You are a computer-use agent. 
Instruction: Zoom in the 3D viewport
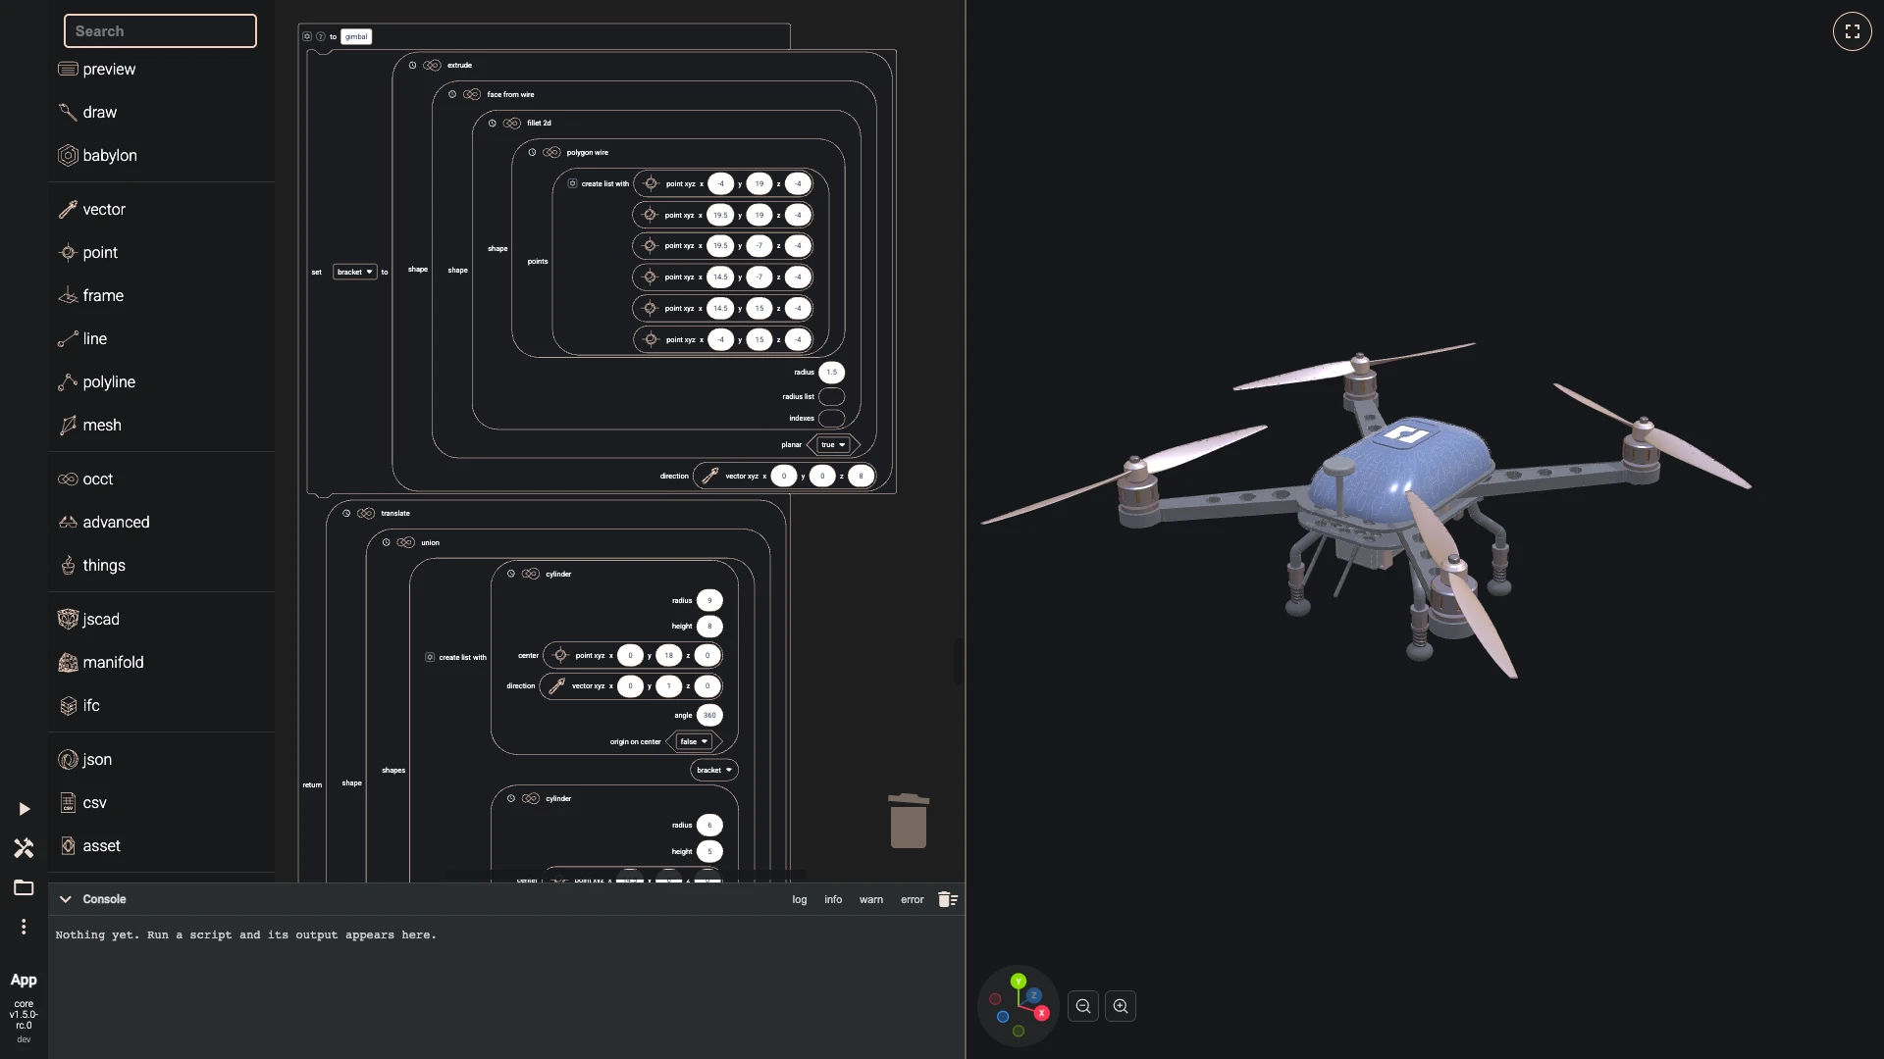coord(1121,1006)
